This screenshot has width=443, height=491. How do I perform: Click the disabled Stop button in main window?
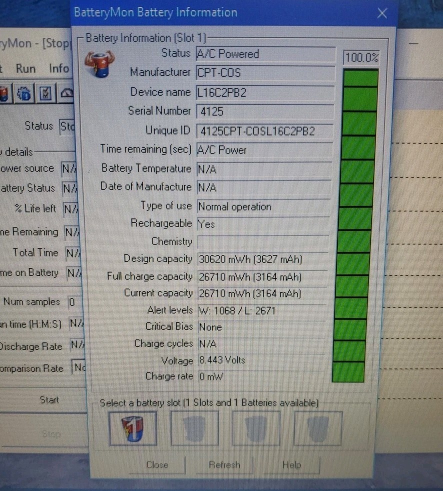coord(51,433)
